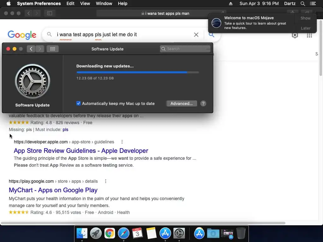Image resolution: width=323 pixels, height=242 pixels.
Task: Click the Advanced... button
Action: (x=181, y=103)
